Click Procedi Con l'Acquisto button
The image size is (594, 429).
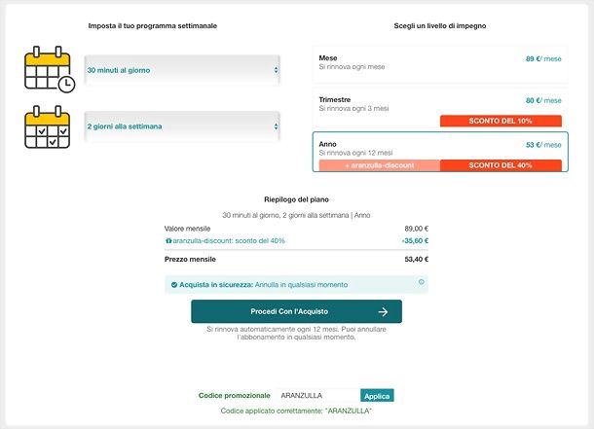click(296, 311)
